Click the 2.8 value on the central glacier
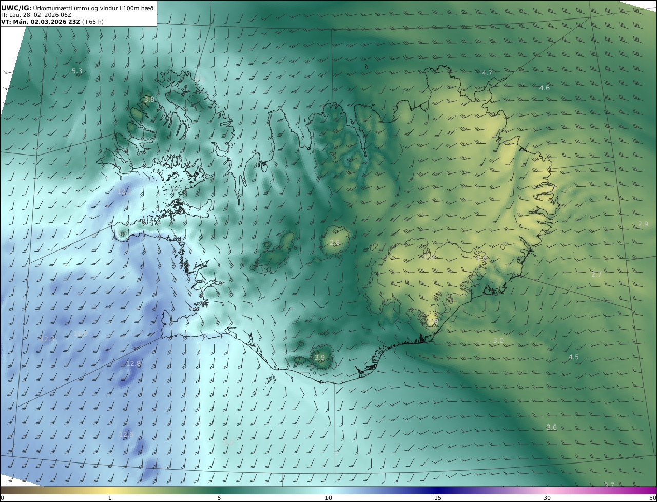This screenshot has width=657, height=502. [335, 243]
